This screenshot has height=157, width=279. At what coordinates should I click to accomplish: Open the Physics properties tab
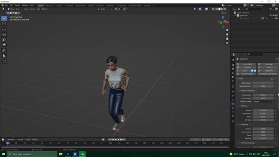(233, 104)
